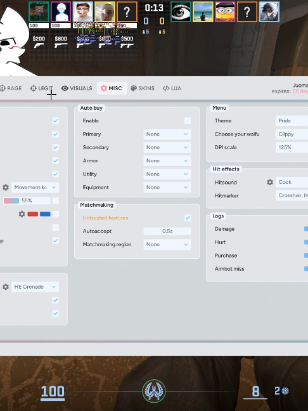Click the palette icon on SKINS tab

[x=134, y=88]
